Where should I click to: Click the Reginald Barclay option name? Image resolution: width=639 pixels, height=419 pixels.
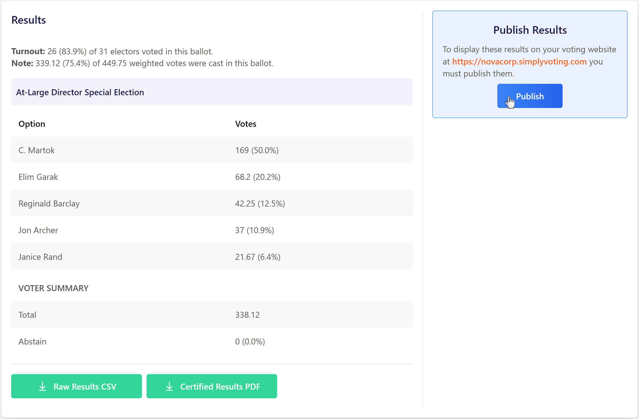pyautogui.click(x=49, y=204)
